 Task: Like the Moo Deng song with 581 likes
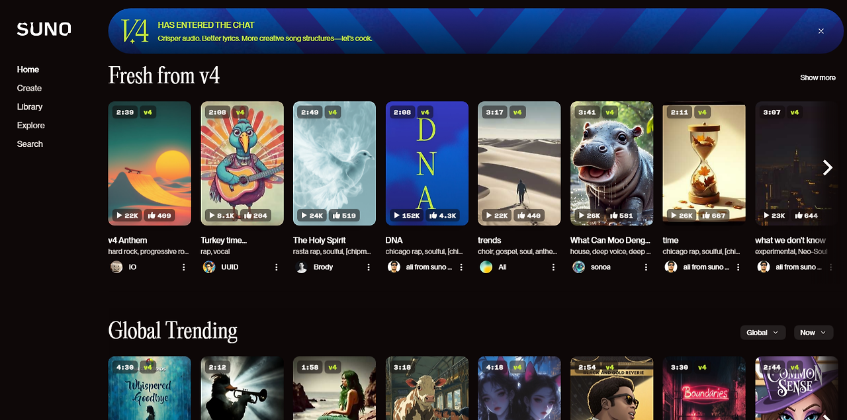(621, 216)
